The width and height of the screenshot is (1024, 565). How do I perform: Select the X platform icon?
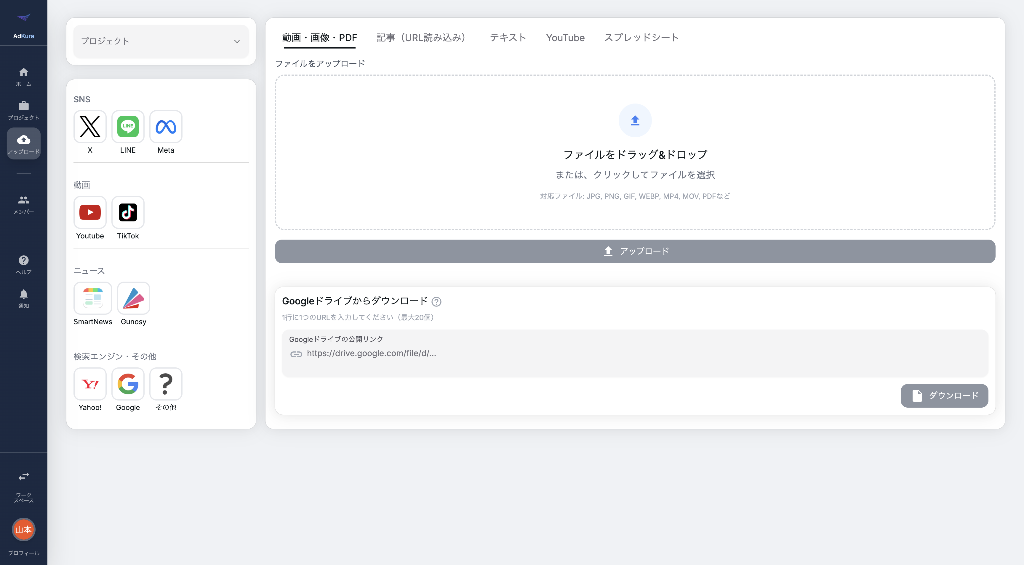(90, 127)
